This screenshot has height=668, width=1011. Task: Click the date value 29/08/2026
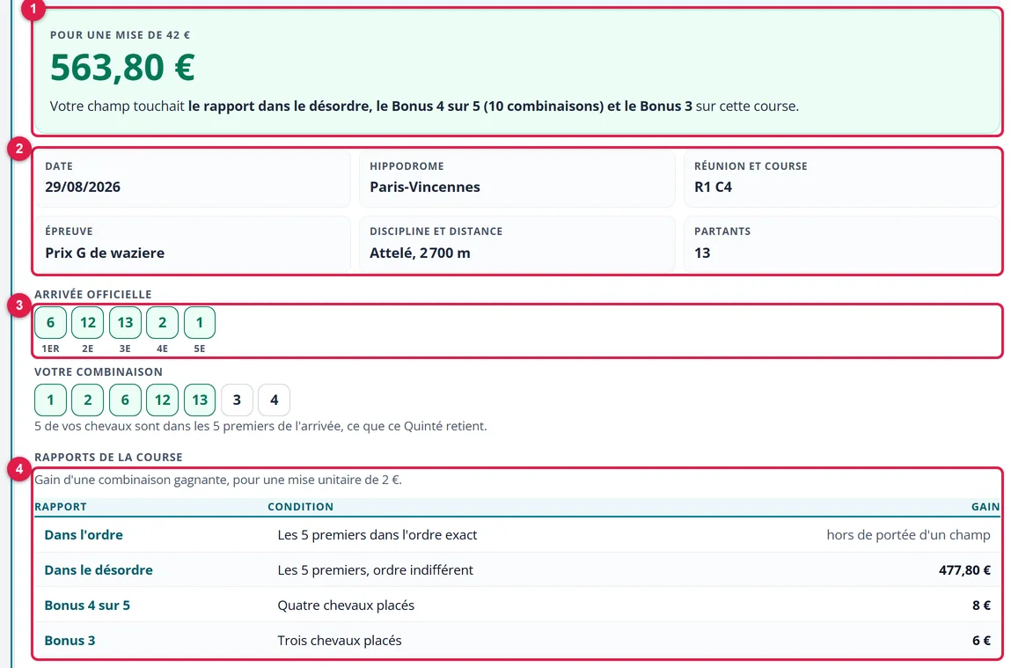(83, 187)
